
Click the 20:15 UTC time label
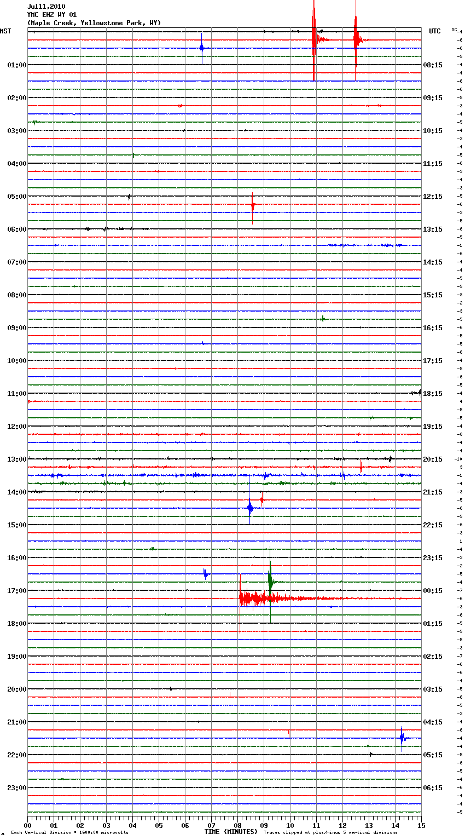tap(433, 459)
